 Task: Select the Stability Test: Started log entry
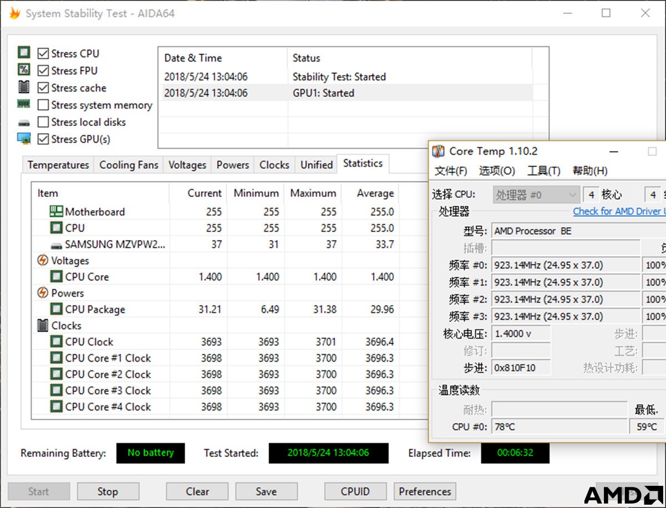[345, 77]
